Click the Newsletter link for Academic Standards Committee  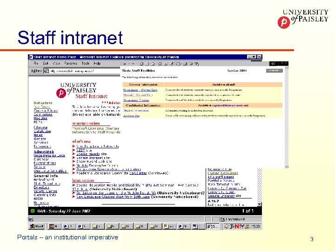pos(138,173)
